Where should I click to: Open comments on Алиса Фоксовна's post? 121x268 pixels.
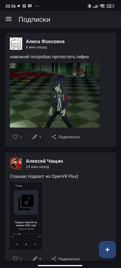coord(37,137)
